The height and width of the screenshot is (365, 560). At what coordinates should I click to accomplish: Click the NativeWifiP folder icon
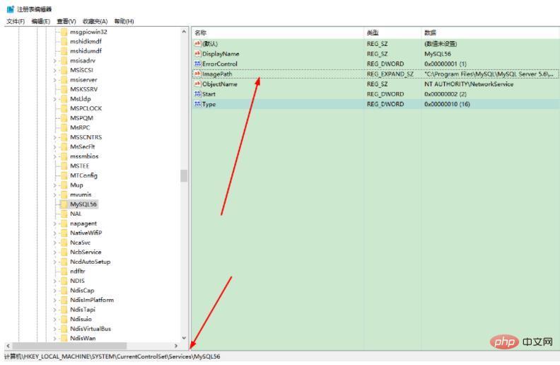pos(64,233)
